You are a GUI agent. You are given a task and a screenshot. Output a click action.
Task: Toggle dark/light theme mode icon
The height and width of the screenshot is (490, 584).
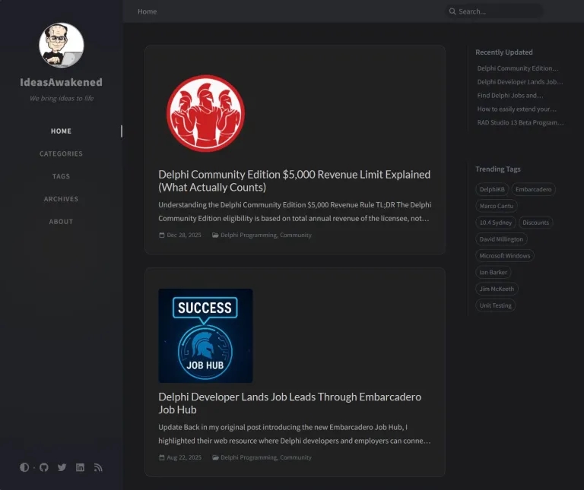point(24,467)
